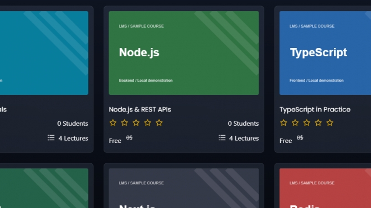Open the TypeScript in Practice title
This screenshot has width=371, height=208.
tap(315, 109)
